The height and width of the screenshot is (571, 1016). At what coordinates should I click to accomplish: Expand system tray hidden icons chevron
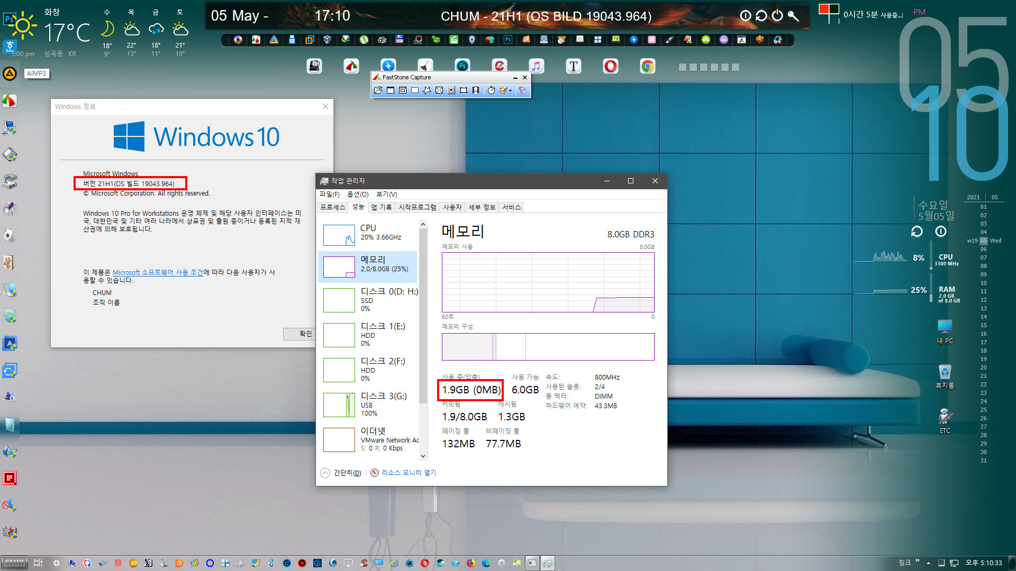click(928, 563)
